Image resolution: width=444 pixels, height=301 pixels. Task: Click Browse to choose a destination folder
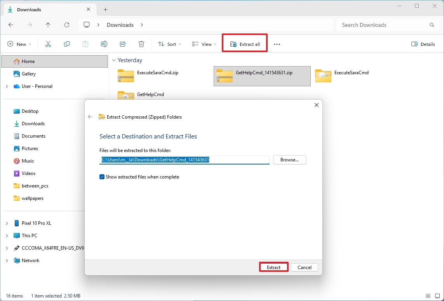click(289, 160)
